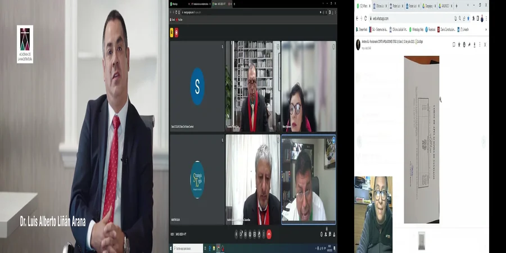Switch to the Despejes Drive tab
This screenshot has height=253, width=506.
coord(429,6)
